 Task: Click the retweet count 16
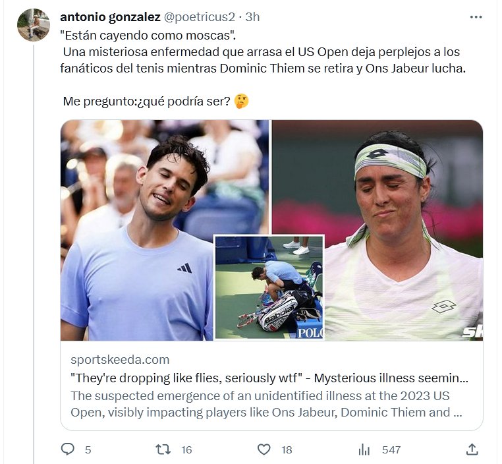point(186,449)
